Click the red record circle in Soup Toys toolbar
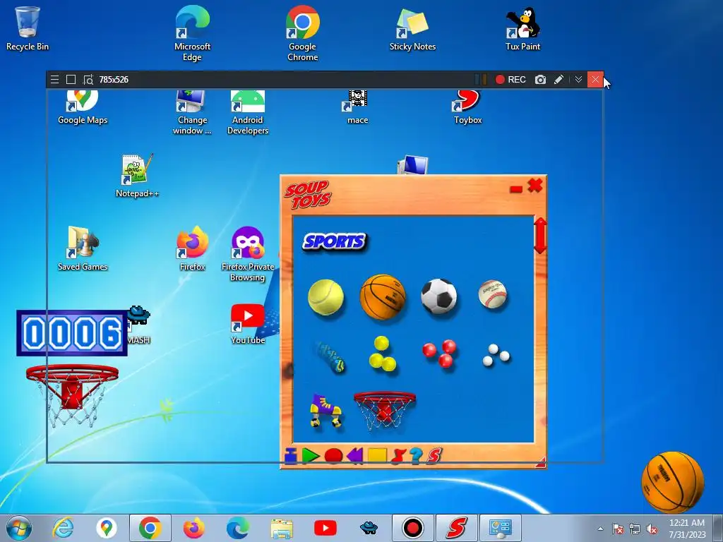The image size is (723, 542). click(x=333, y=456)
